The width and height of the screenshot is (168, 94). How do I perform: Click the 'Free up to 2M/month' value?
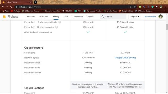(125, 93)
